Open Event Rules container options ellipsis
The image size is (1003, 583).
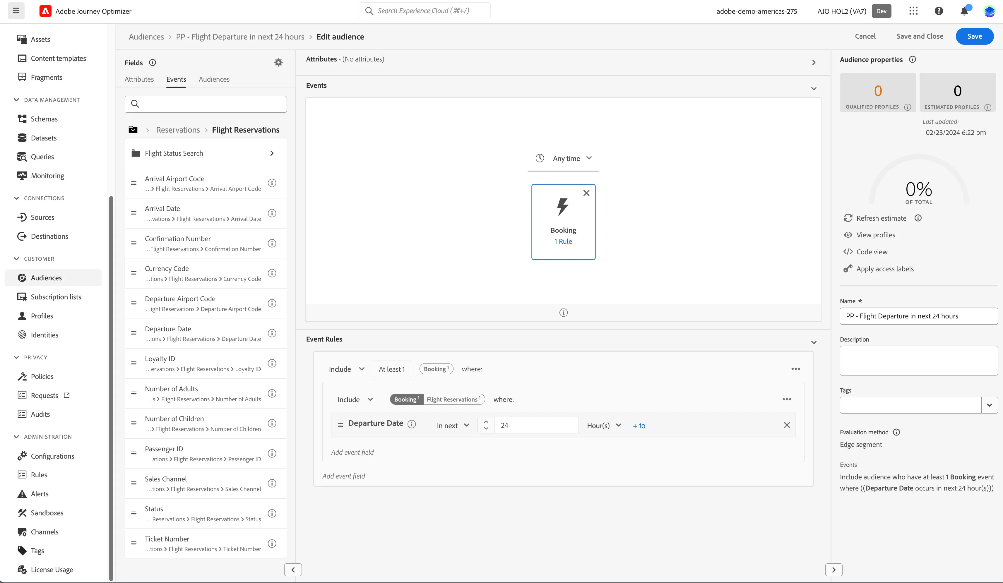[x=796, y=369]
